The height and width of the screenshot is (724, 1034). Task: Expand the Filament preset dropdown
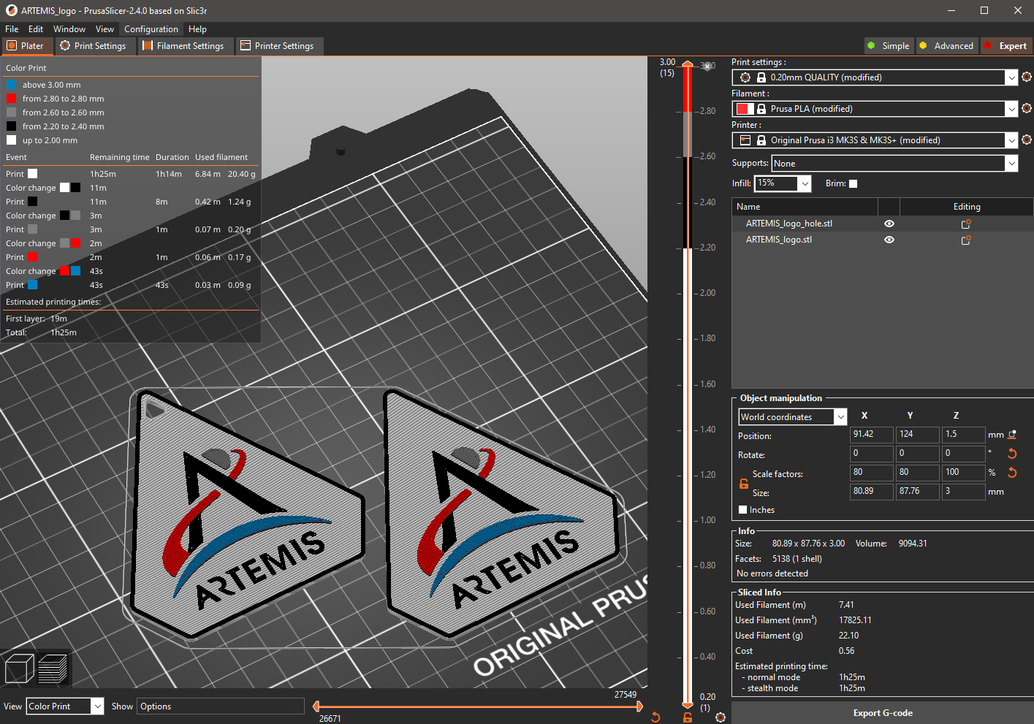pos(1011,109)
